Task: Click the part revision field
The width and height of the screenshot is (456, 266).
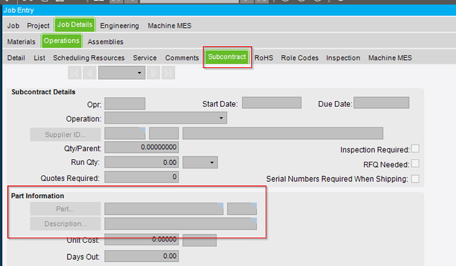Action: pos(242,209)
